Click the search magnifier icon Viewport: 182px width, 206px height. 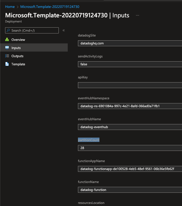click(x=8, y=30)
